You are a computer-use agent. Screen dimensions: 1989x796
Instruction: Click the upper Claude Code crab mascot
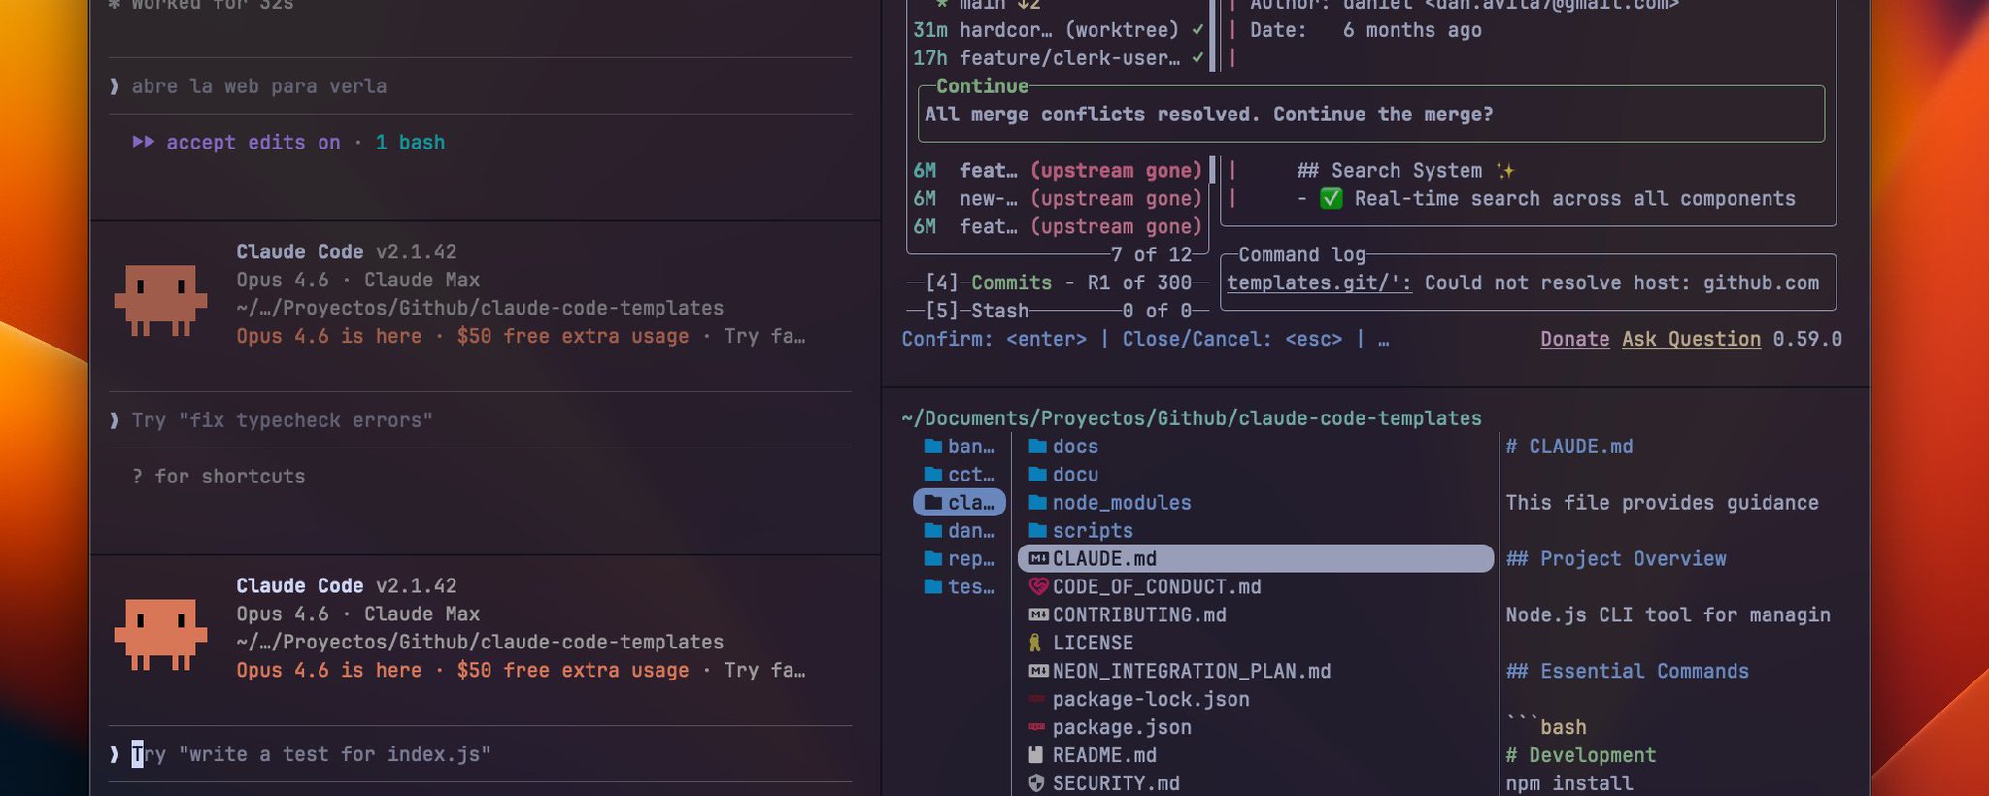[160, 300]
